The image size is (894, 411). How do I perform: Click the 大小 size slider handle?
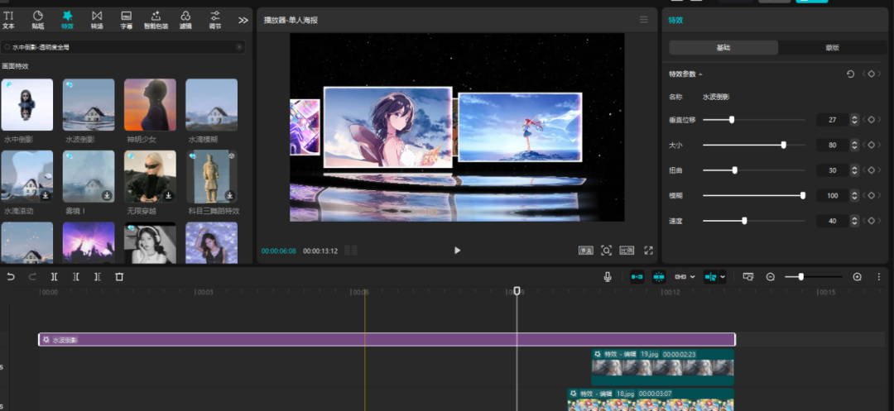tap(783, 145)
